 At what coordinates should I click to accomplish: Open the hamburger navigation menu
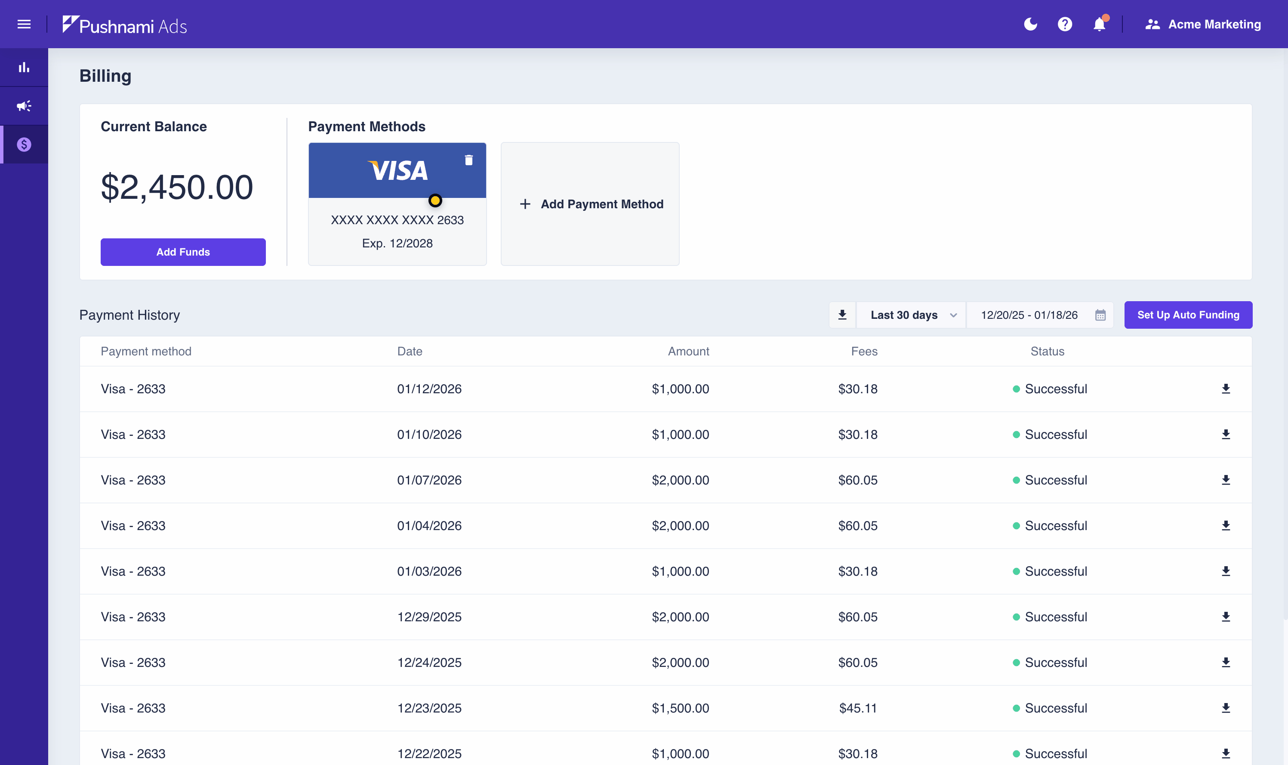(x=24, y=24)
